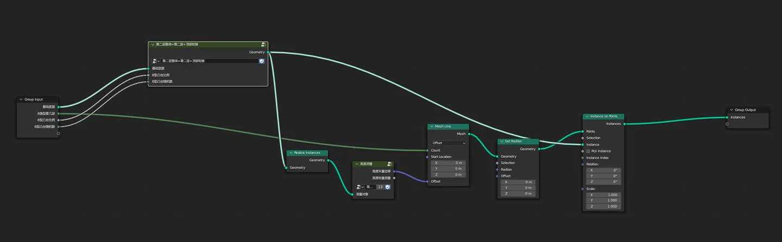Collapse the Group Output node
The image size is (782, 242).
click(x=731, y=110)
